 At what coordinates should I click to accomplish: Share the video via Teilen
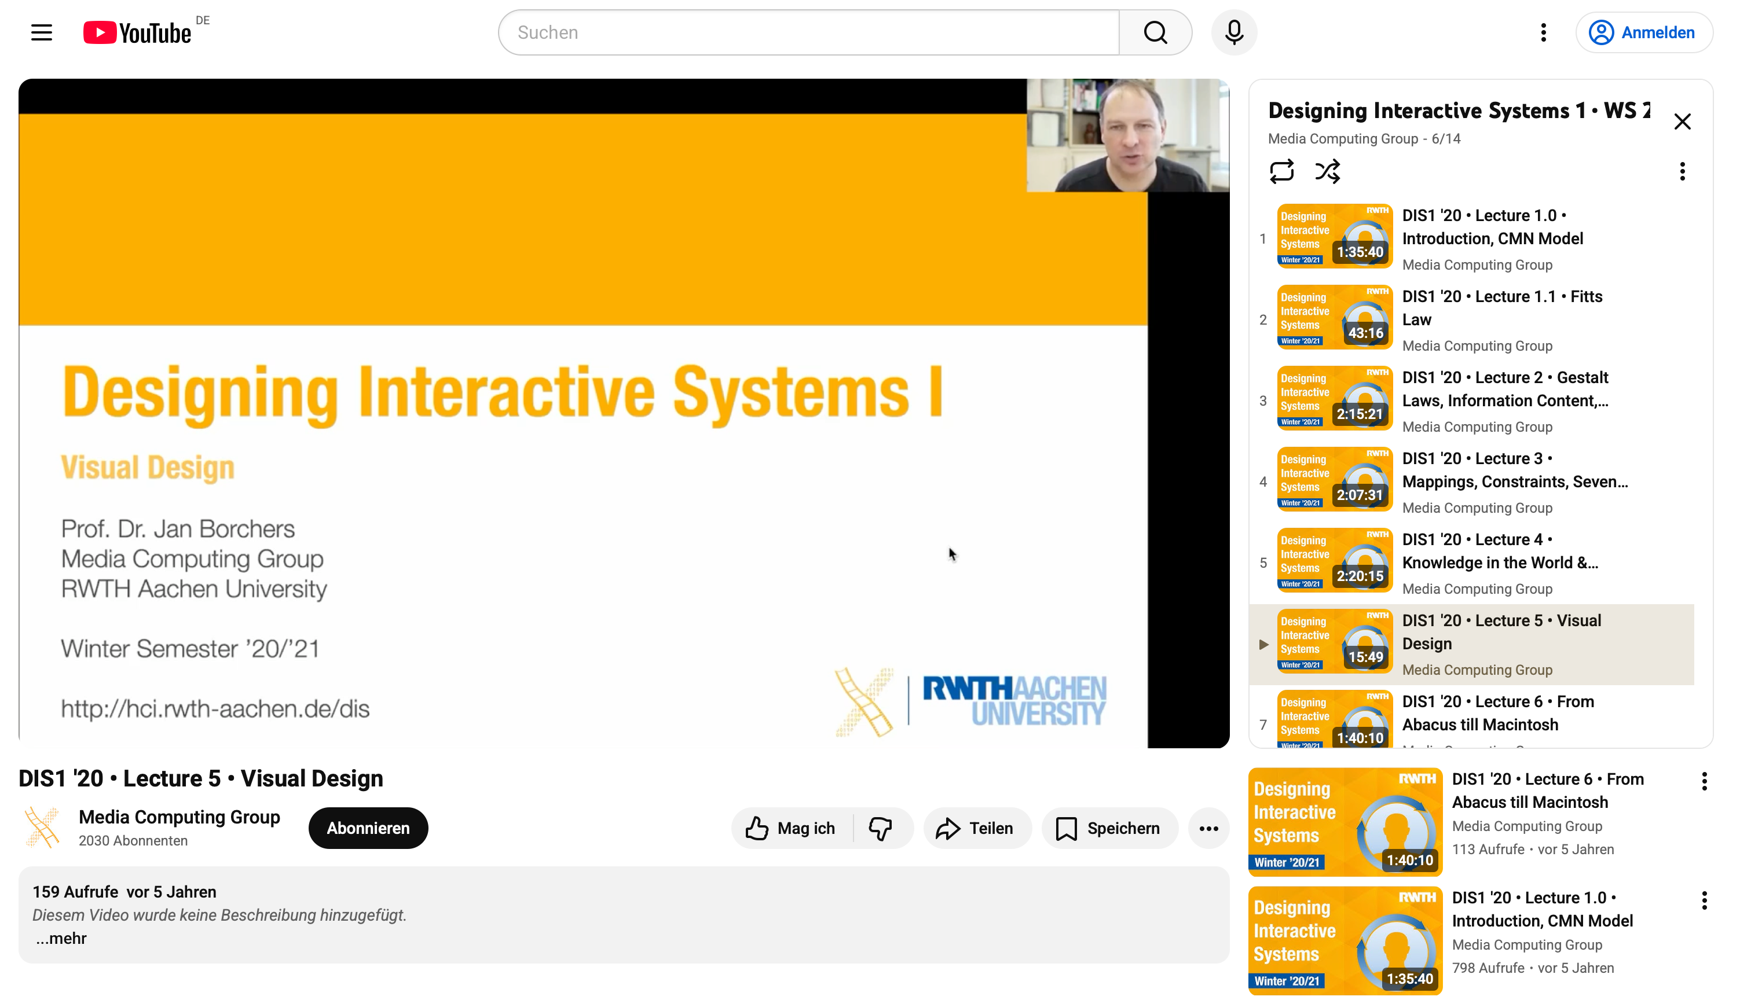coord(976,828)
